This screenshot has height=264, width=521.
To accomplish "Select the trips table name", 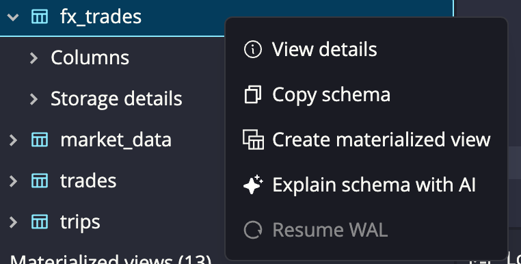I will pos(80,222).
